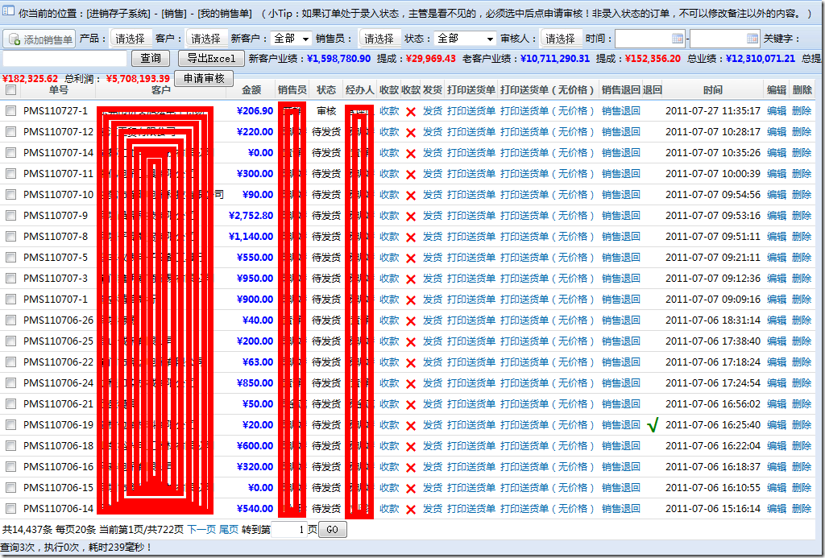Click the start date input field after 时间
This screenshot has width=825, height=558.
649,39
